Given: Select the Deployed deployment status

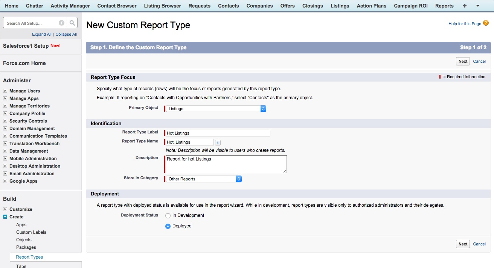Looking at the screenshot, I should click(168, 226).
